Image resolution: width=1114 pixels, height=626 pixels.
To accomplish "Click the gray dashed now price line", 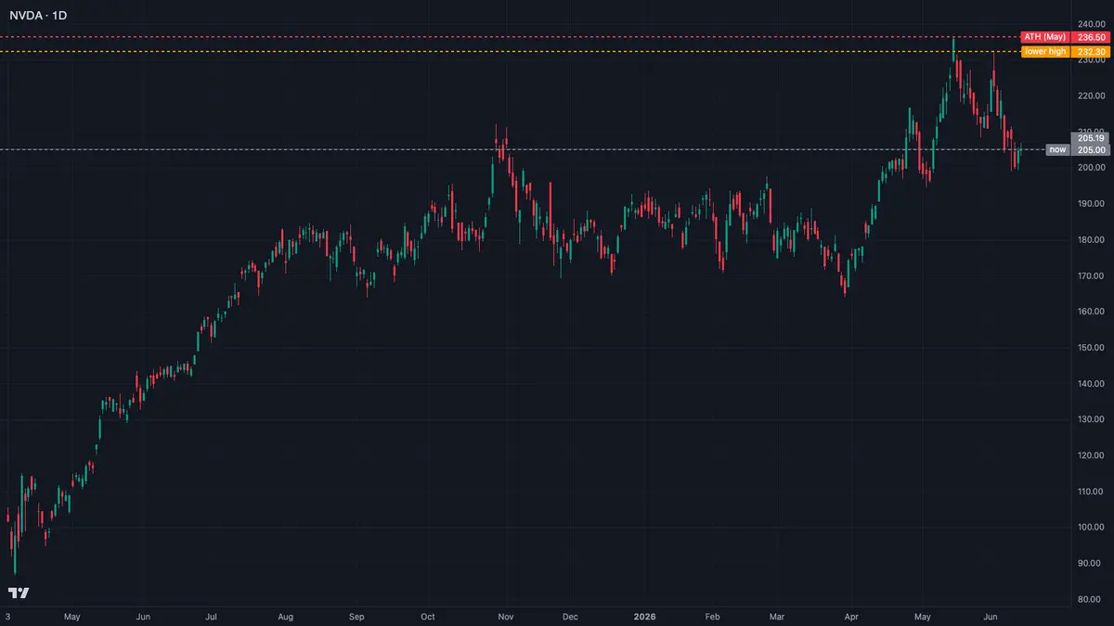I will (x=522, y=149).
